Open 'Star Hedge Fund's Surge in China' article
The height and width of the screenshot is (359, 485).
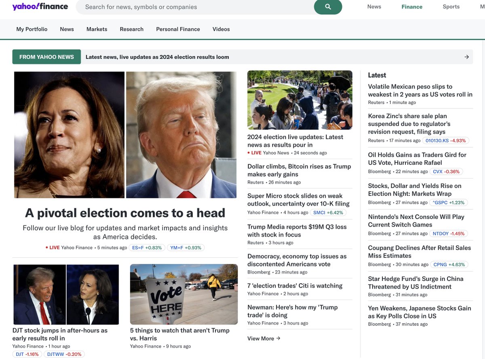tap(415, 283)
